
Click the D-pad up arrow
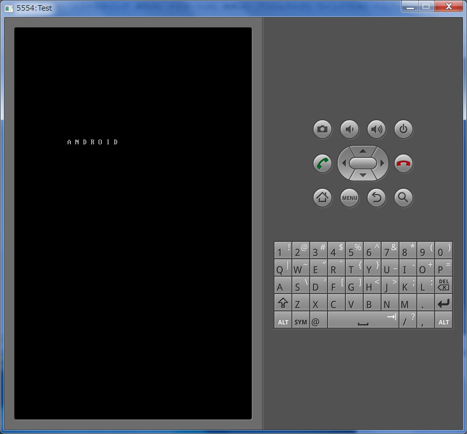click(x=363, y=151)
